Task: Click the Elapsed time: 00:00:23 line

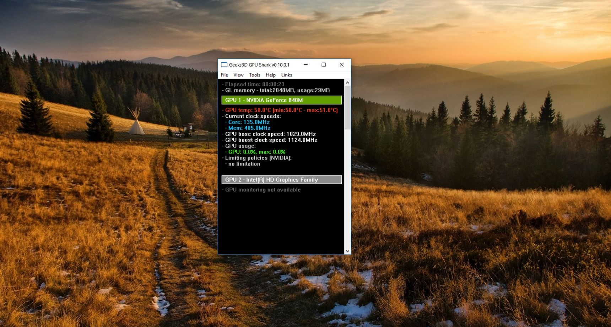Action: 253,84
